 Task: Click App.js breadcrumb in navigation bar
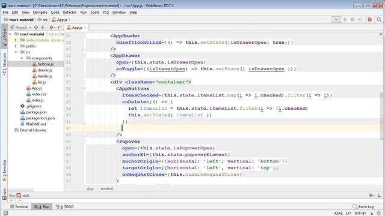(x=60, y=20)
